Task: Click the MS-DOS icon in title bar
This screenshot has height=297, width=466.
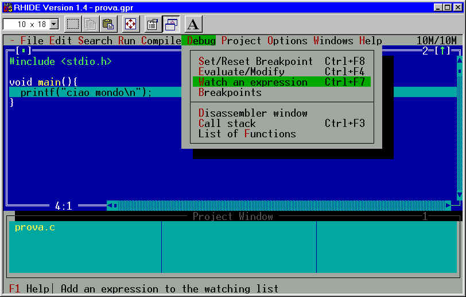Action: 8,6
